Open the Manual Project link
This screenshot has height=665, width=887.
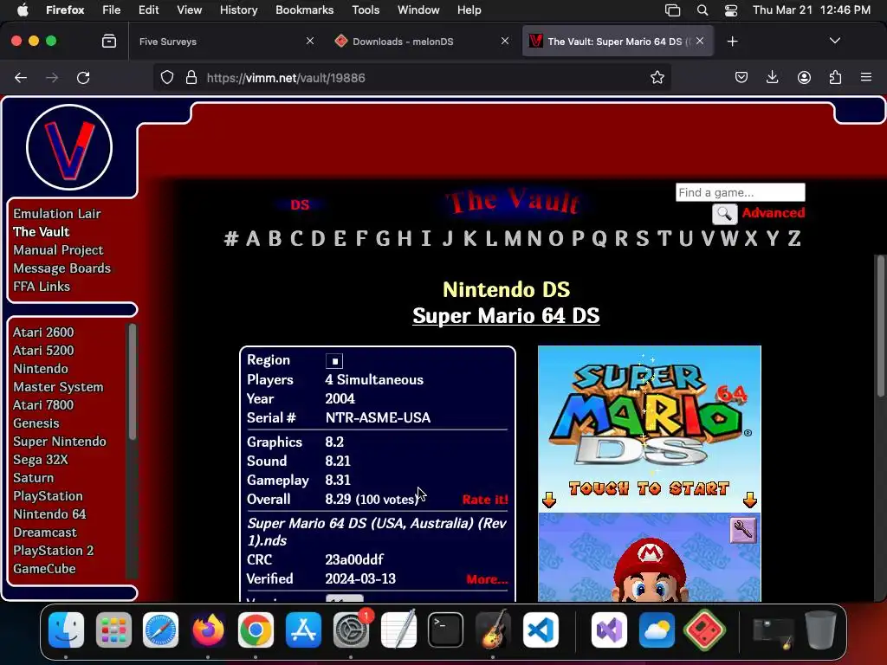coord(58,250)
